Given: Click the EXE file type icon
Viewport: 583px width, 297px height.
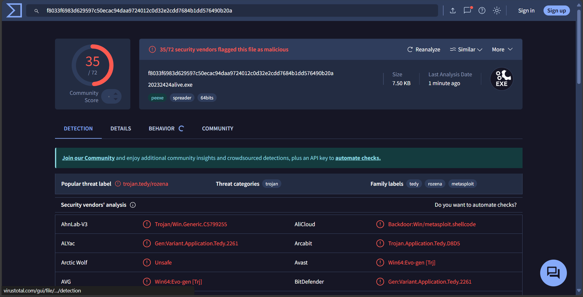Looking at the screenshot, I should click(502, 79).
